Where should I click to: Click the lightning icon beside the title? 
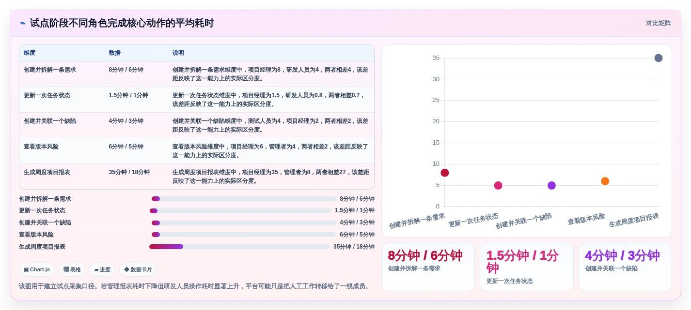click(x=23, y=23)
